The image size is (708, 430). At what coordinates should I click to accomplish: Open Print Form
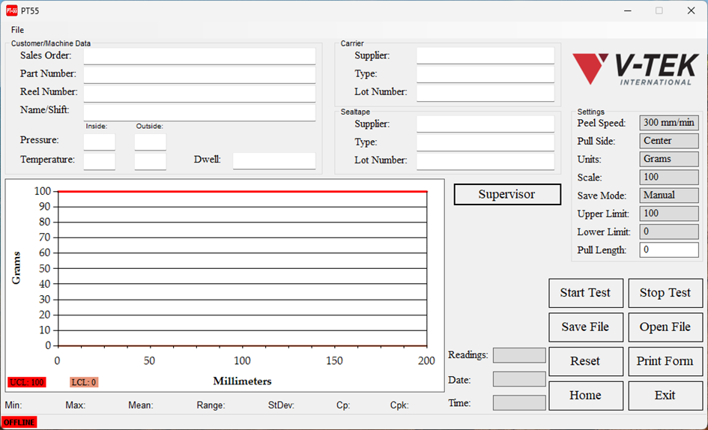[665, 361]
